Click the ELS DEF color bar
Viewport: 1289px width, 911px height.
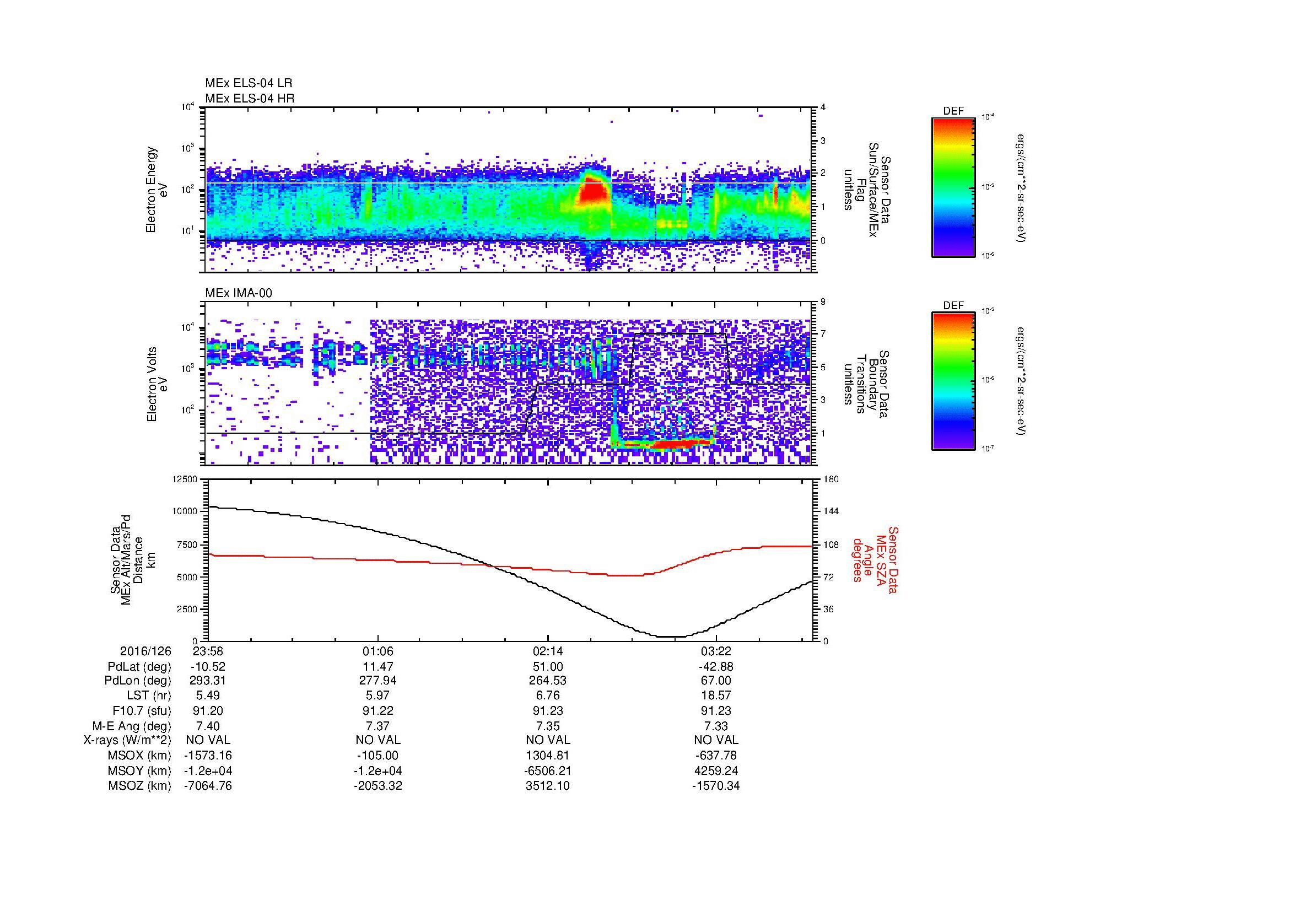tap(953, 187)
